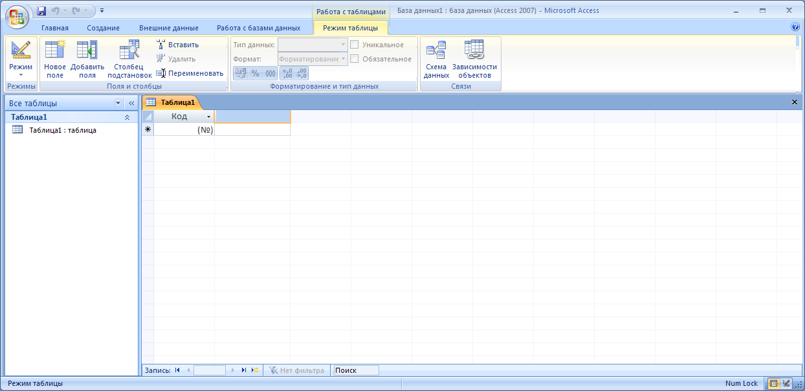This screenshot has width=805, height=391.
Task: Increase decimal places
Action: (x=287, y=73)
